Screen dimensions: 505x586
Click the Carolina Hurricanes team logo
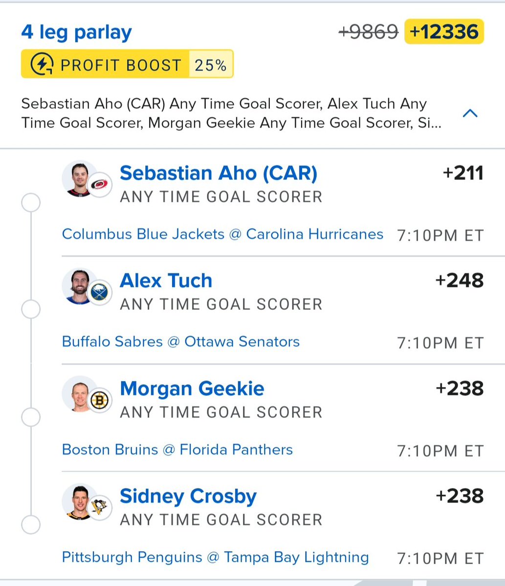coord(102,185)
